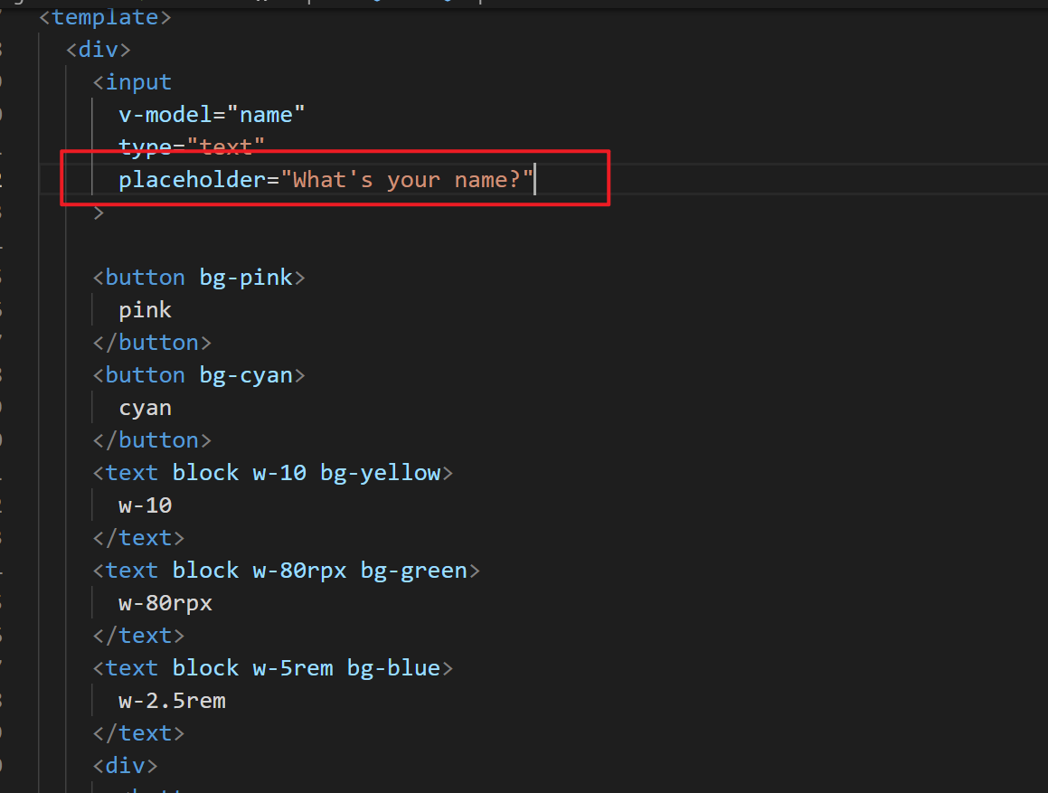Click the input element's closing angle bracket
1048x793 pixels.
[x=99, y=212]
